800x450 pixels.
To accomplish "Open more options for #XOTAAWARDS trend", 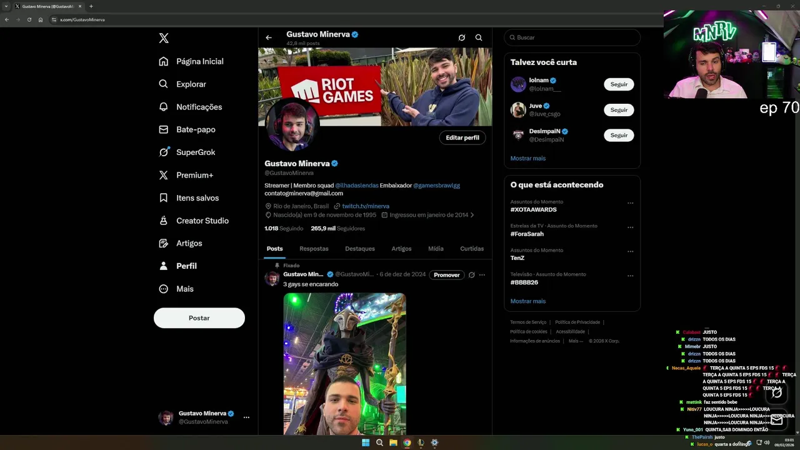I will coord(630,203).
